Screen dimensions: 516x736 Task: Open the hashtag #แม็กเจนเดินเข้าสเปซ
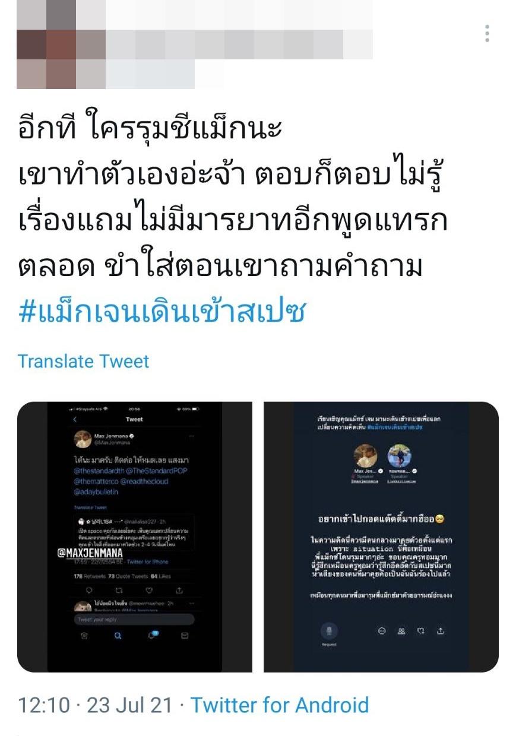(x=162, y=310)
